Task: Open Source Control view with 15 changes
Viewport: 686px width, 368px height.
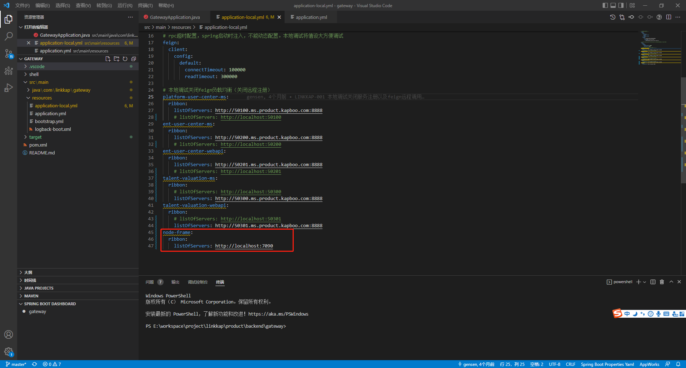Action: coord(9,53)
